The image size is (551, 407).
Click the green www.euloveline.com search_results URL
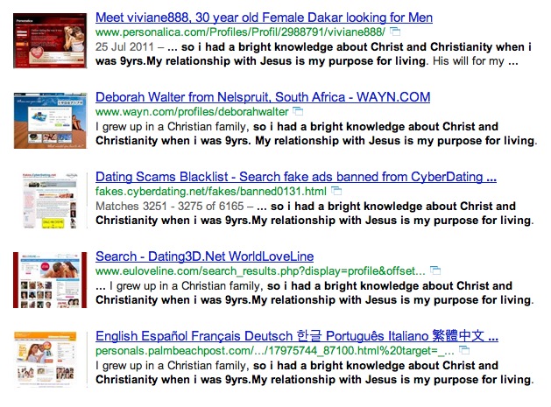pos(260,271)
